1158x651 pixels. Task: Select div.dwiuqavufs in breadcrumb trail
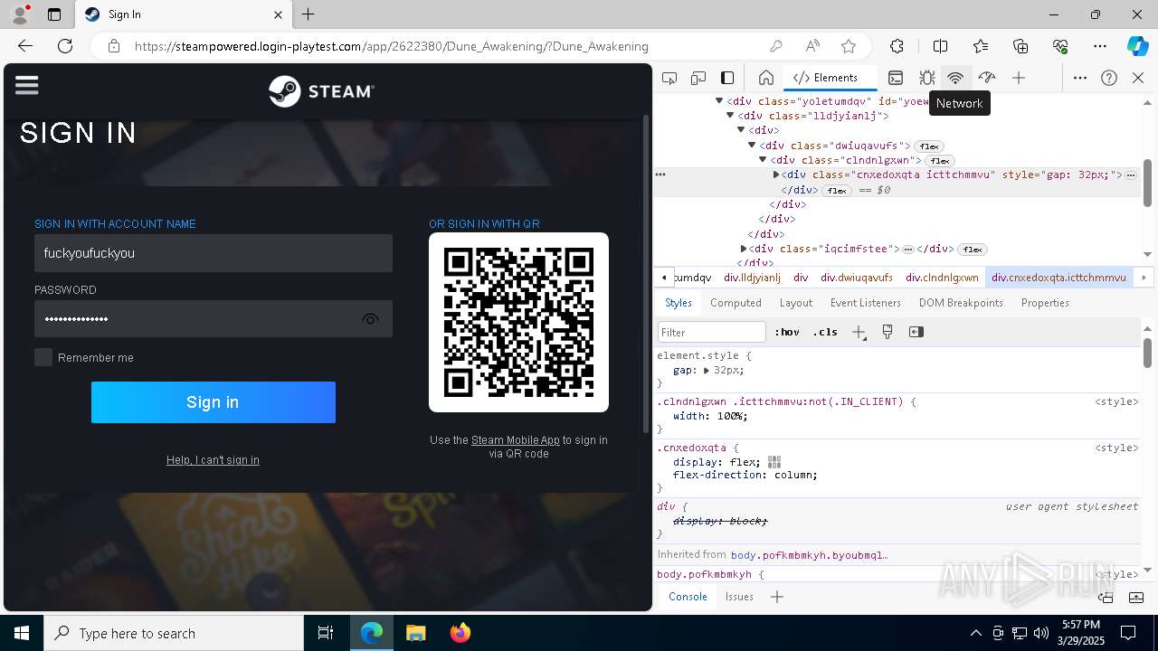[x=857, y=278]
